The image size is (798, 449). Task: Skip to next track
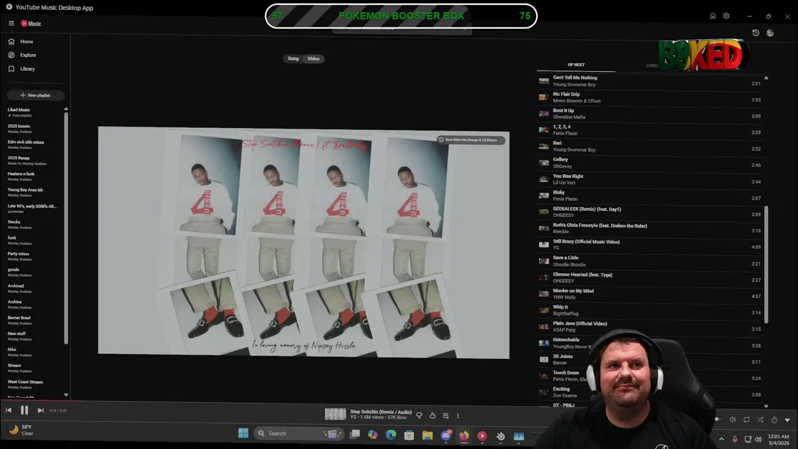[x=41, y=410]
